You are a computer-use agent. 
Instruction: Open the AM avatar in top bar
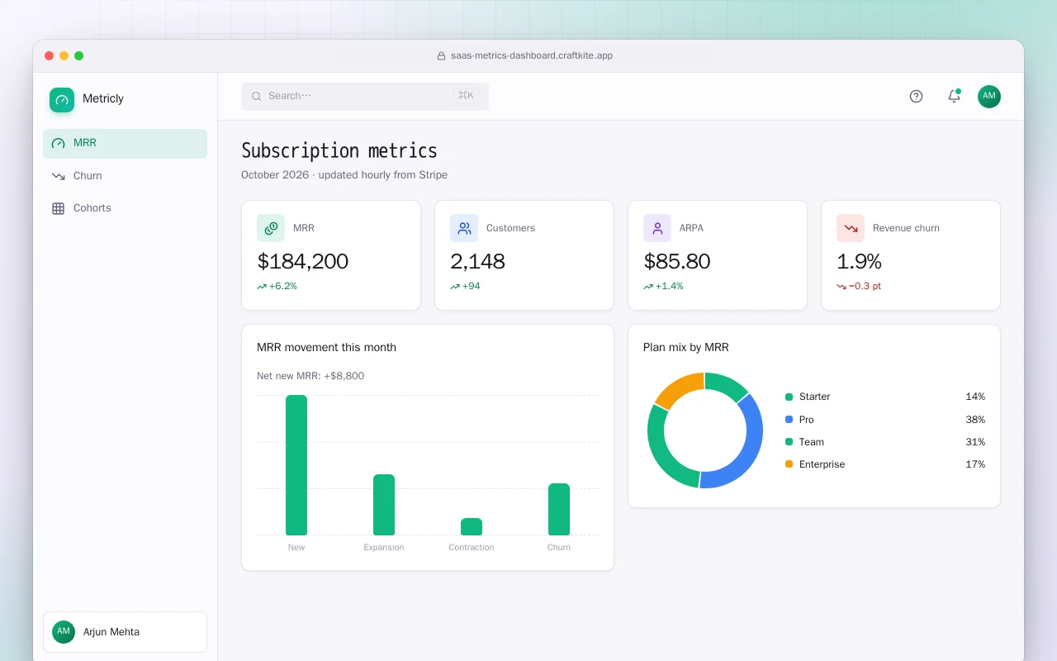(x=989, y=96)
